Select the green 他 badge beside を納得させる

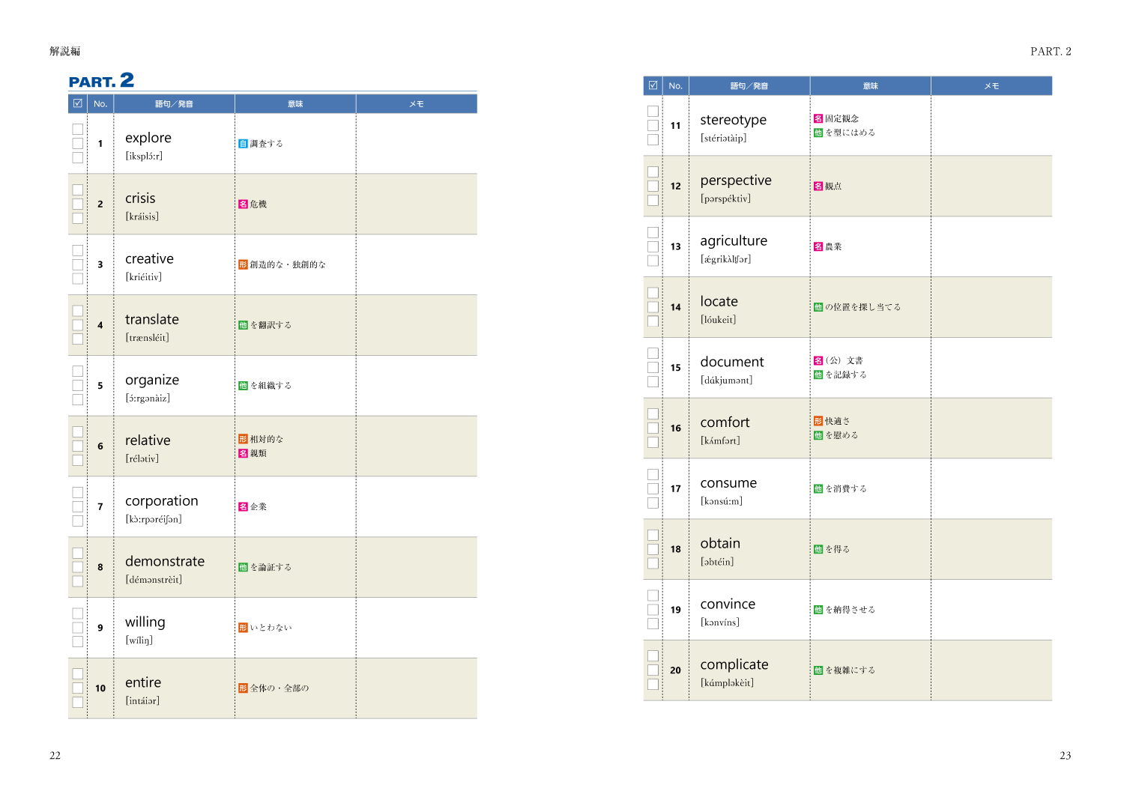tap(818, 610)
